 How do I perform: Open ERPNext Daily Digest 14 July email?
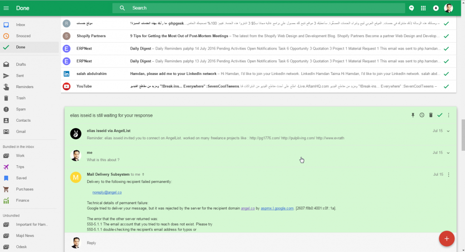258,48
